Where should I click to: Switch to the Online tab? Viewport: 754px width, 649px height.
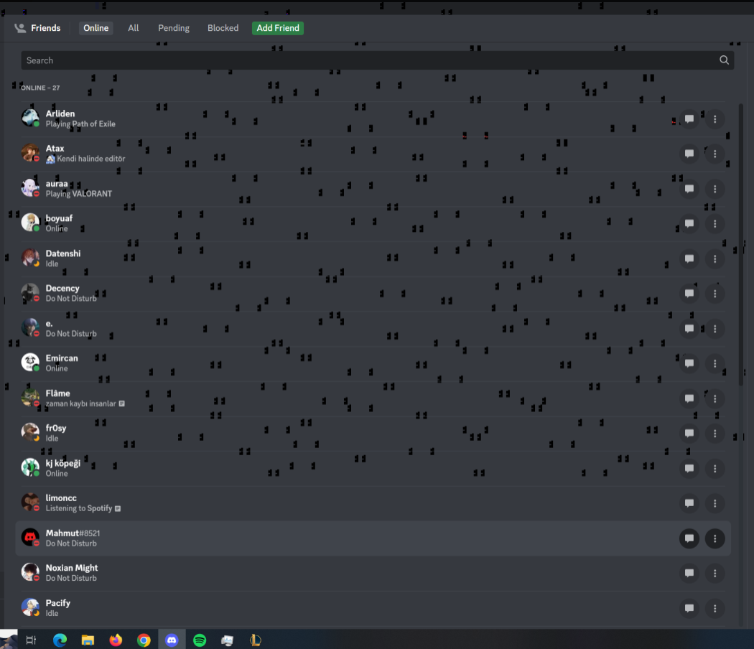pos(96,28)
